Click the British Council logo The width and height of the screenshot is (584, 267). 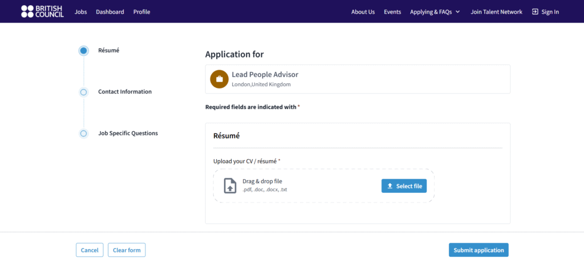pos(42,11)
